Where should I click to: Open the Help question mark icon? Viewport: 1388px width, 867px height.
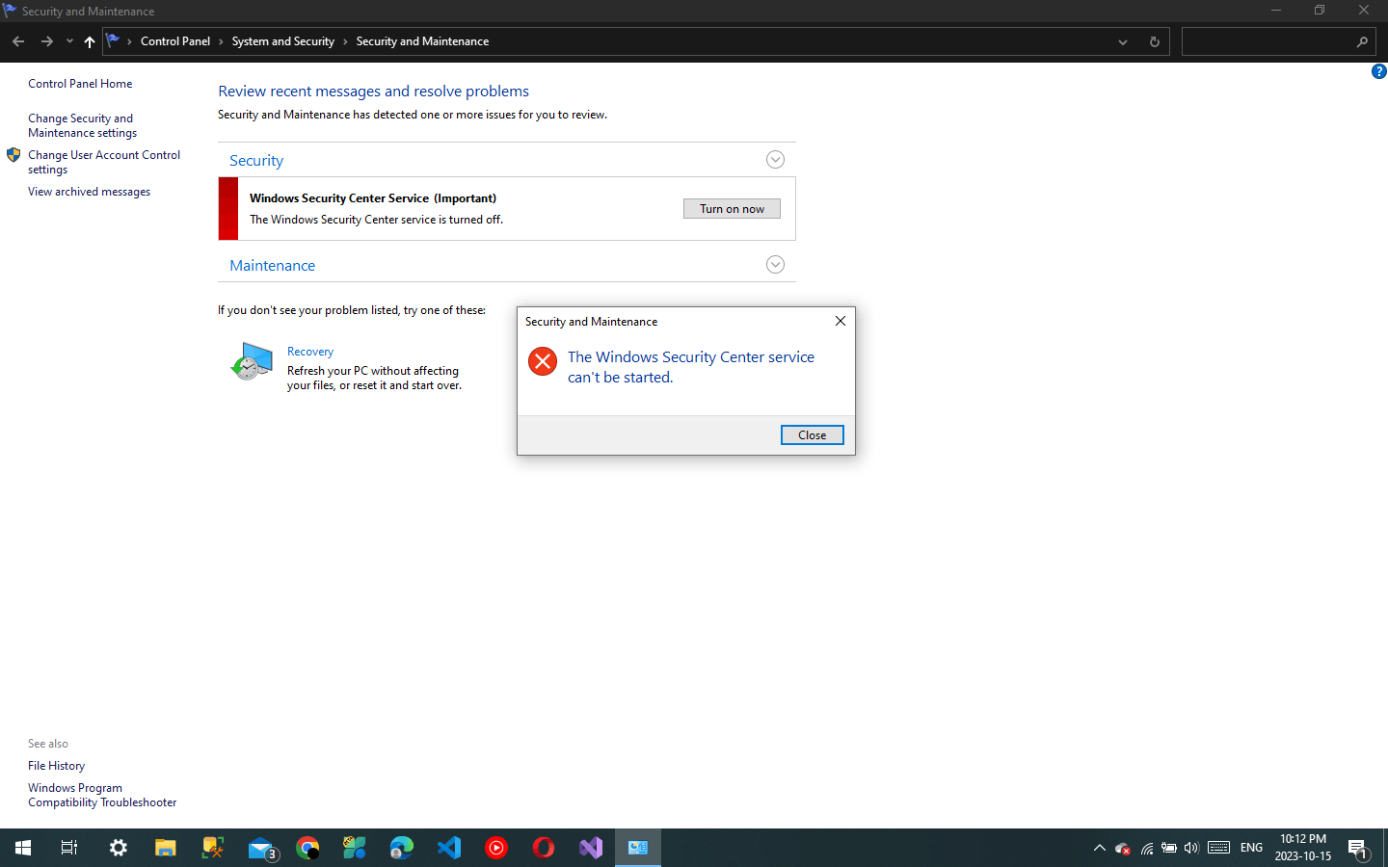click(1378, 71)
